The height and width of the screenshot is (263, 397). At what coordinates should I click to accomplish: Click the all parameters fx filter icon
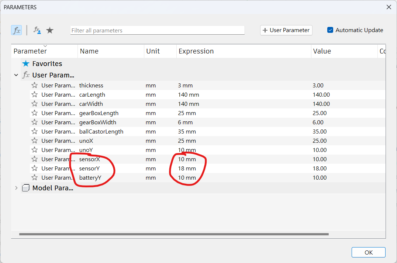[x=17, y=30]
